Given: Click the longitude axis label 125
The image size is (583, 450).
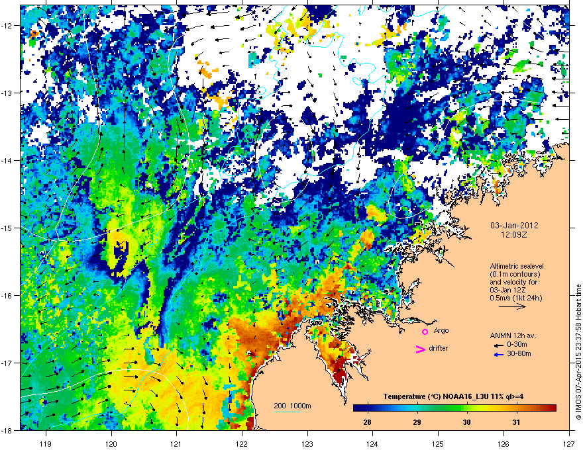Looking at the screenshot, I should click(438, 443).
